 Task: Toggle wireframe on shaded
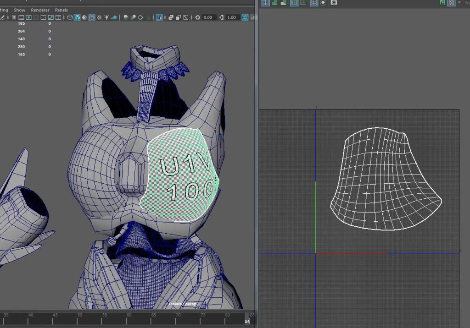92,17
